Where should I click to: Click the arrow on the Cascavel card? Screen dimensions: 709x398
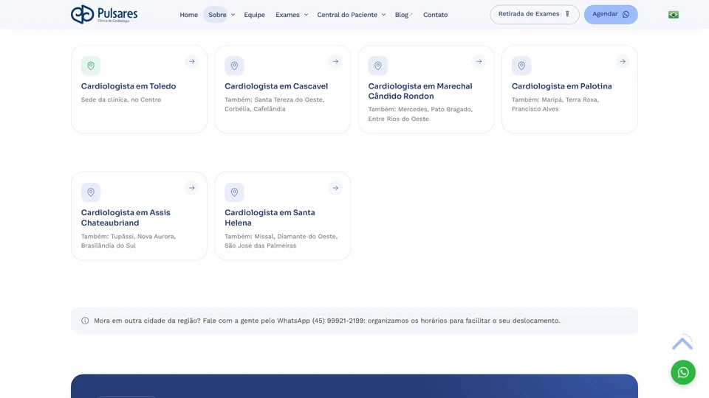[335, 61]
